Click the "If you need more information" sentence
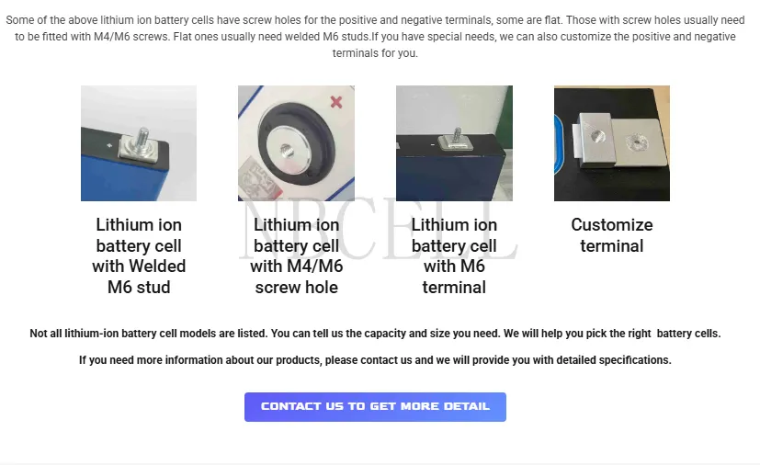Viewport: 760px width, 465px height. (x=375, y=360)
